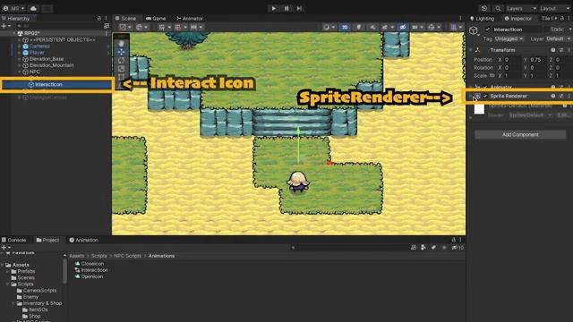Collapse the NPC object in Hierarchy
Image resolution: width=573 pixels, height=322 pixels.
click(19, 72)
